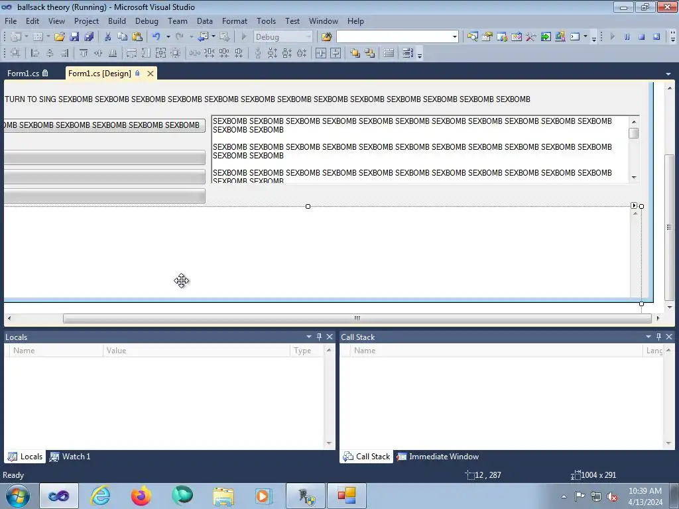Click the Type column header in Locals
Image resolution: width=679 pixels, height=509 pixels.
point(307,351)
